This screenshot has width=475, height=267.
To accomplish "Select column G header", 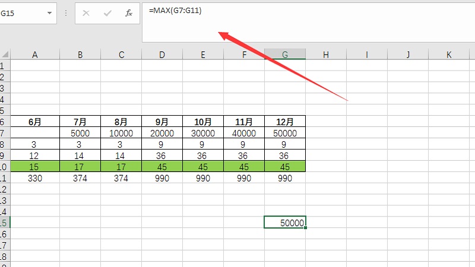I will click(285, 55).
